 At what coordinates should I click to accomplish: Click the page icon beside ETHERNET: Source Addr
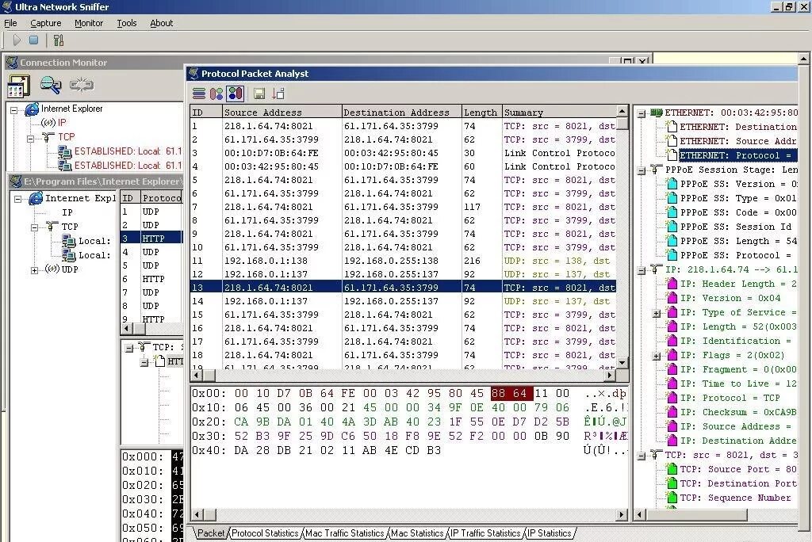click(x=672, y=141)
